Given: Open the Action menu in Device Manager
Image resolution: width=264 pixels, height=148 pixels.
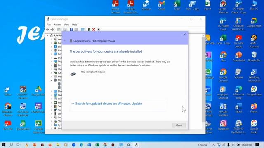Looking at the screenshot, I should pos(57,25).
